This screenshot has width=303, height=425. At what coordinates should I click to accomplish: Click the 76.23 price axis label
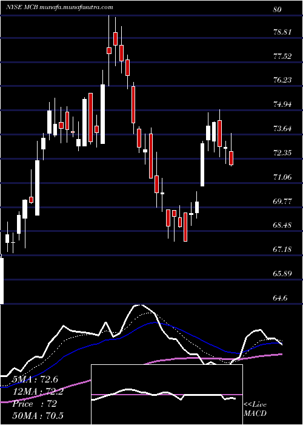click(x=282, y=80)
